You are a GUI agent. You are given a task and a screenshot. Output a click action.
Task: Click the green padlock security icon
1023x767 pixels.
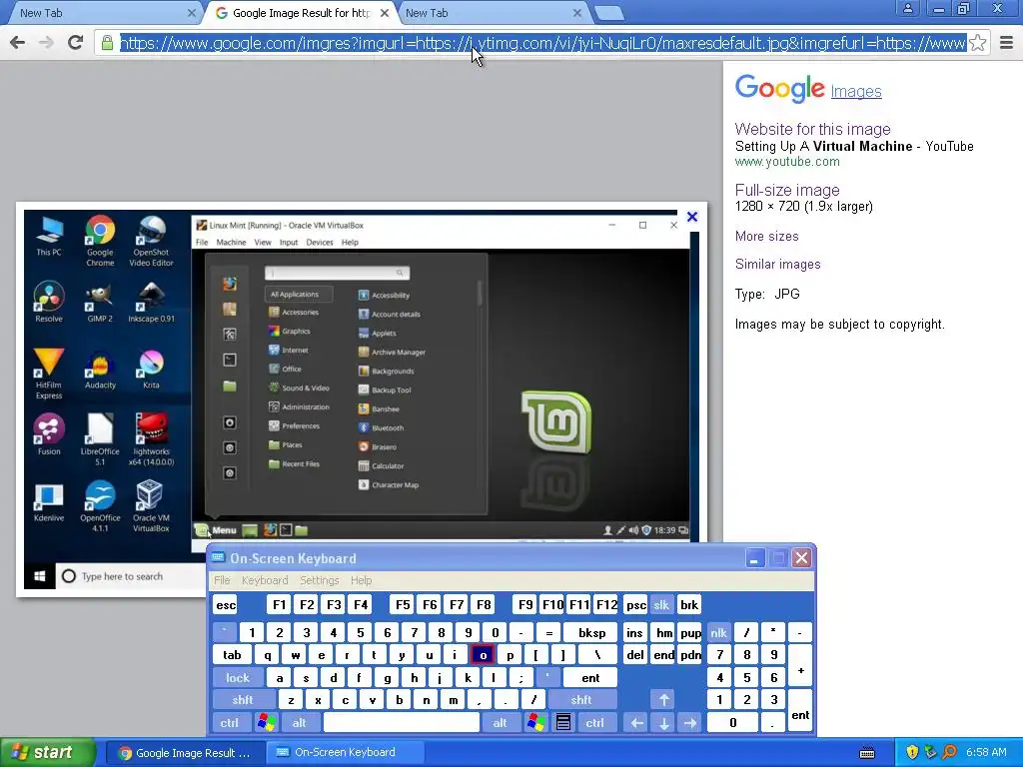(107, 43)
